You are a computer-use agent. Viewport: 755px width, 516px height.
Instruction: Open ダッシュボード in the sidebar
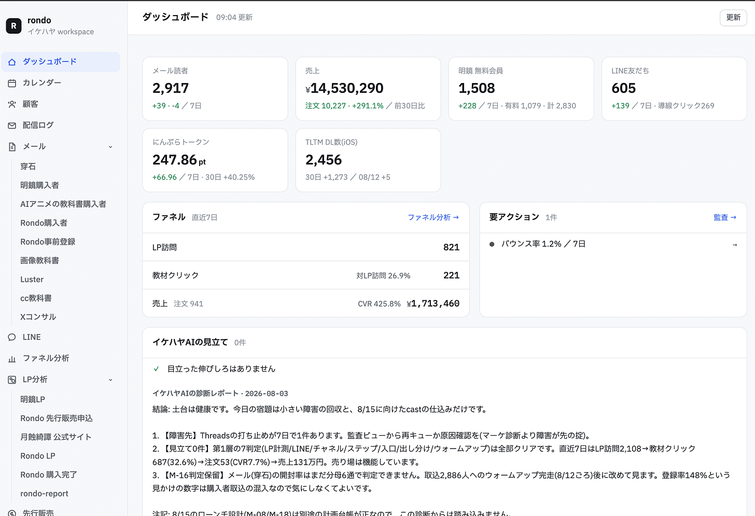click(61, 62)
